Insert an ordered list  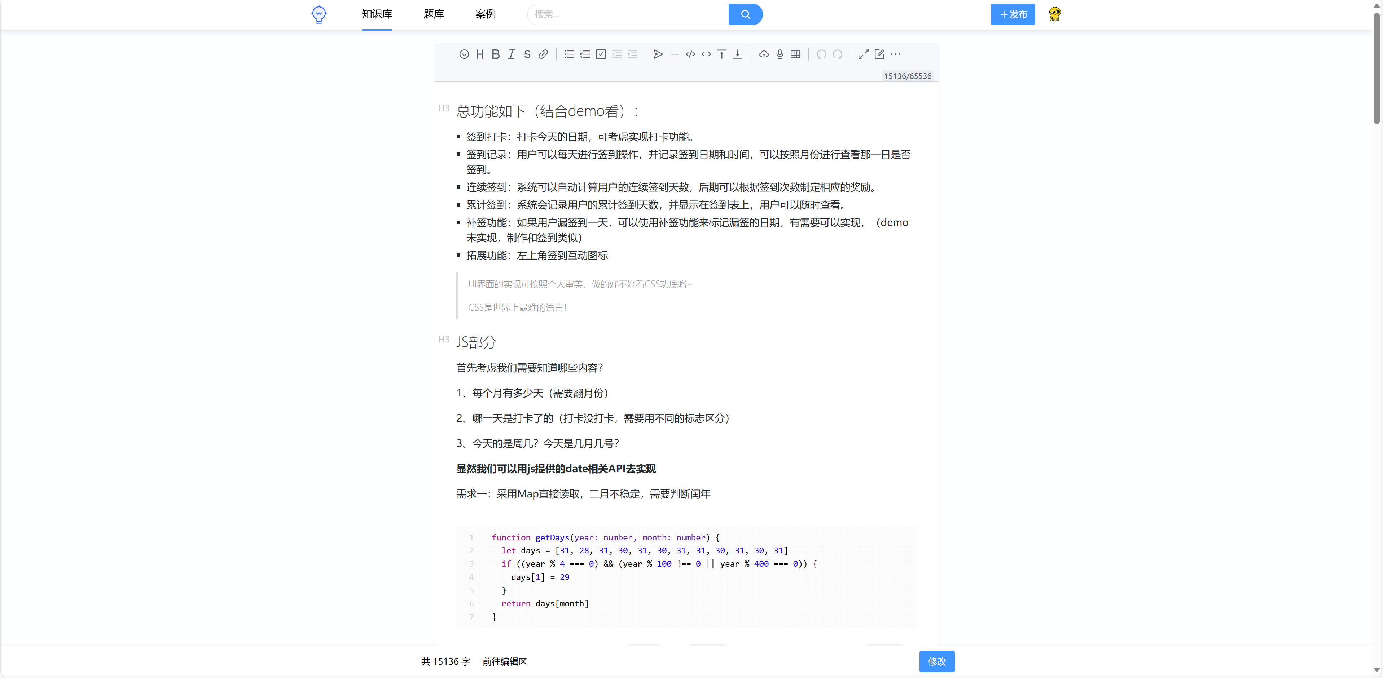click(x=585, y=54)
